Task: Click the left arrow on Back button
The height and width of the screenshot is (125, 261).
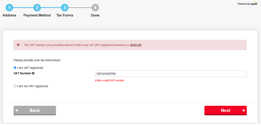Action: 17,110
